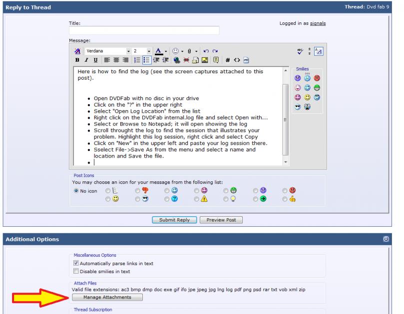404x314 pixels.
Task: Click the Remove Text Formatting icon
Action: [x=77, y=51]
